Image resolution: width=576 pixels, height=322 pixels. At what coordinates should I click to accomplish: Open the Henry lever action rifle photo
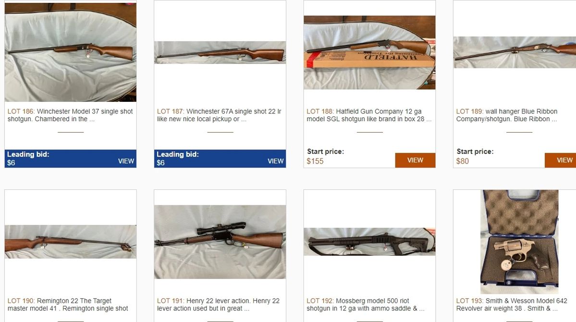(220, 242)
